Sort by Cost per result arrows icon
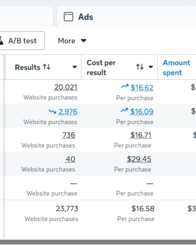 [x=140, y=67]
